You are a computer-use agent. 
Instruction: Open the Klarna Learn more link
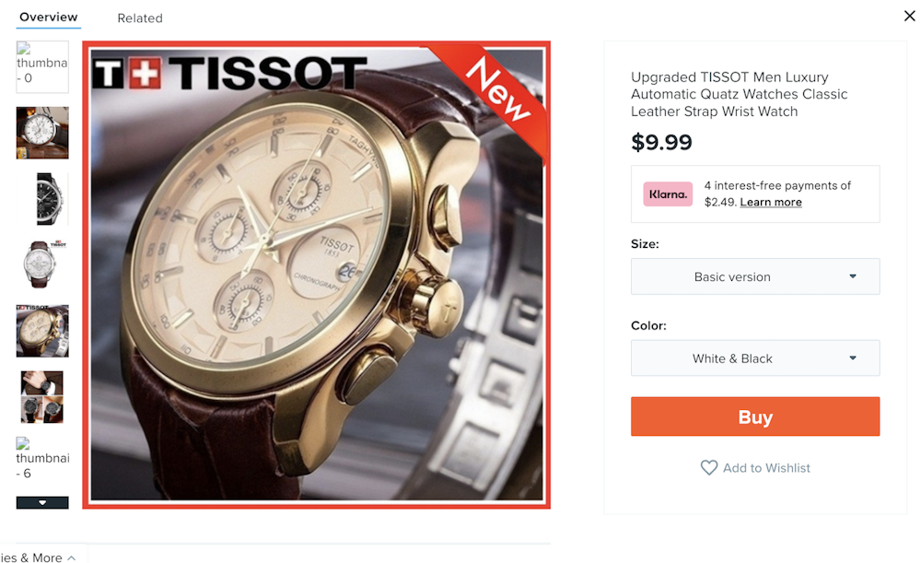771,202
